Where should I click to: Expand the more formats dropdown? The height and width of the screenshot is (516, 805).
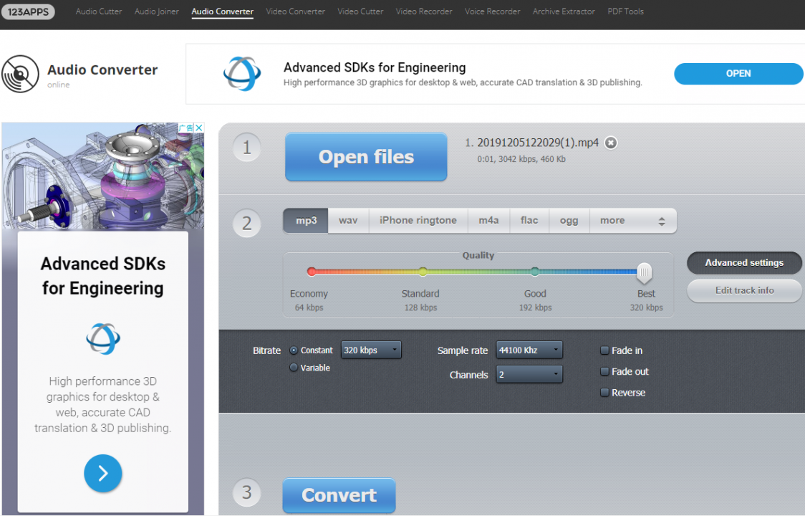point(632,221)
